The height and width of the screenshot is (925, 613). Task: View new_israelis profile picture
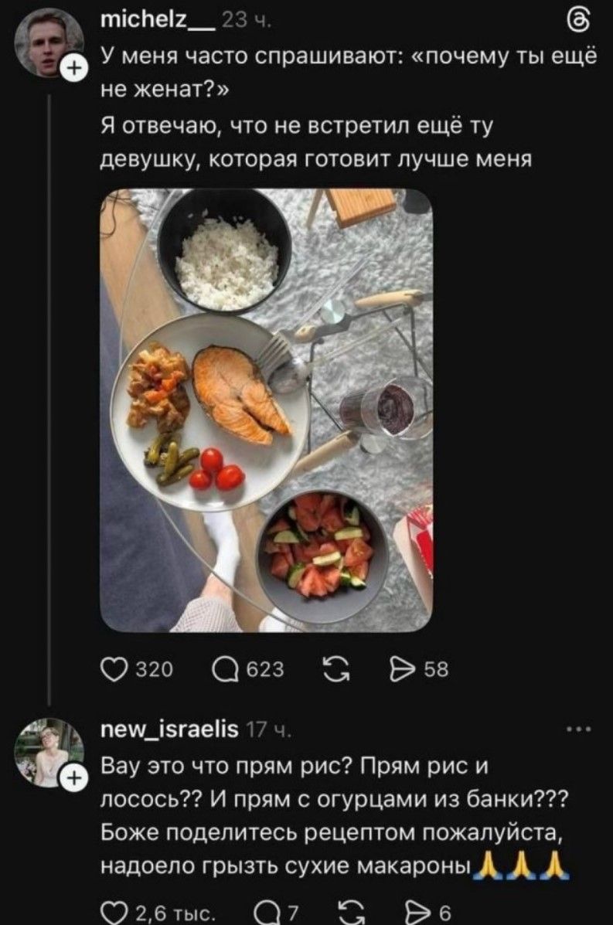tap(48, 750)
